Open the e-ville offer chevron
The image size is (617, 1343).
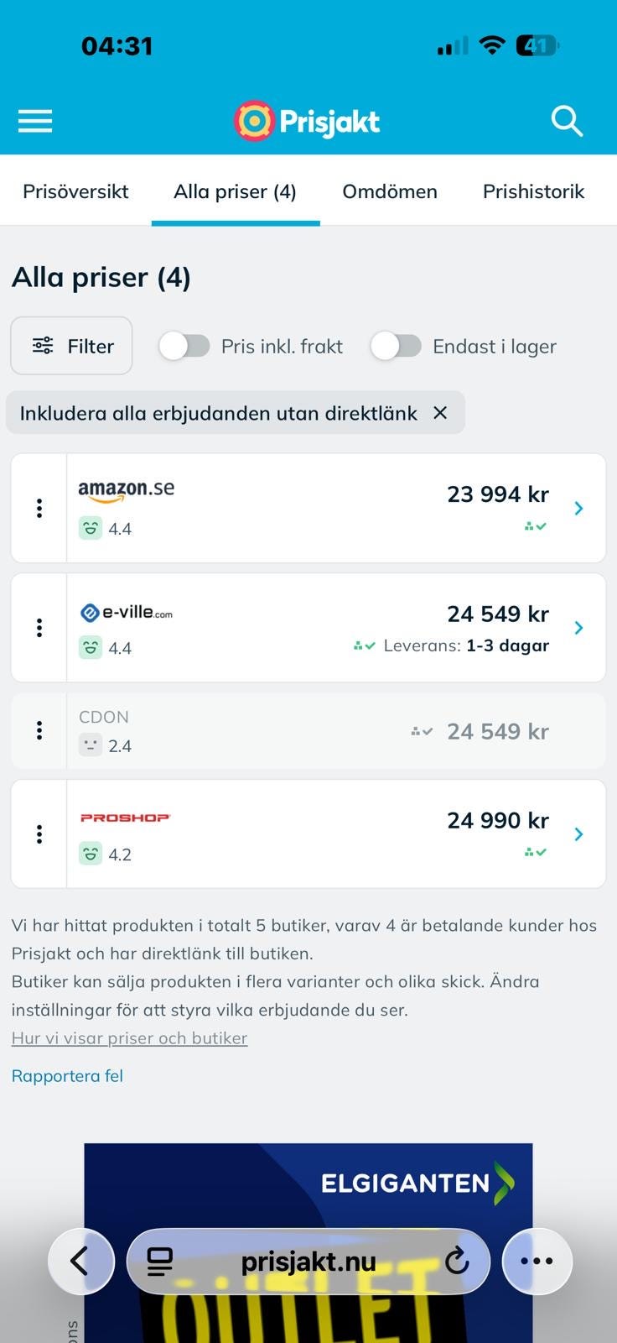tap(578, 628)
